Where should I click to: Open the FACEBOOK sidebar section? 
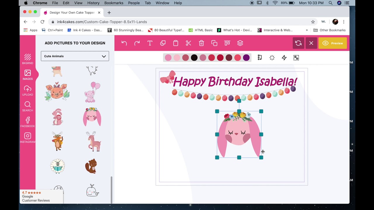click(x=27, y=122)
